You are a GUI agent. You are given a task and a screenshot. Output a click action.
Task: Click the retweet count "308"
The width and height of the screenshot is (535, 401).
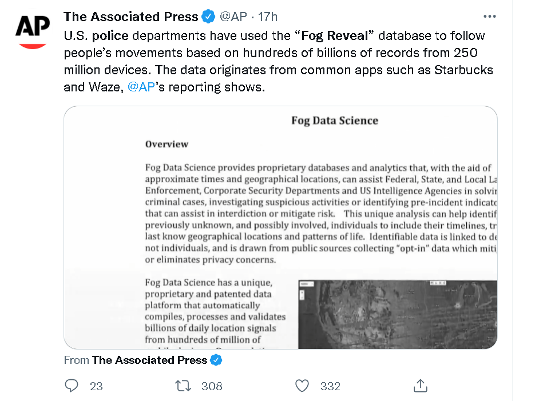(x=212, y=386)
